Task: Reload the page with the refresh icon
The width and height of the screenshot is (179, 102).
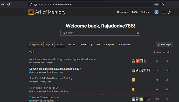Action: pyautogui.click(x=9, y=4)
